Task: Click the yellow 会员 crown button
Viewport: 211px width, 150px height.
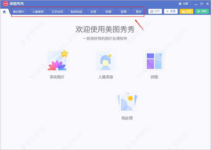Action: coord(187,12)
